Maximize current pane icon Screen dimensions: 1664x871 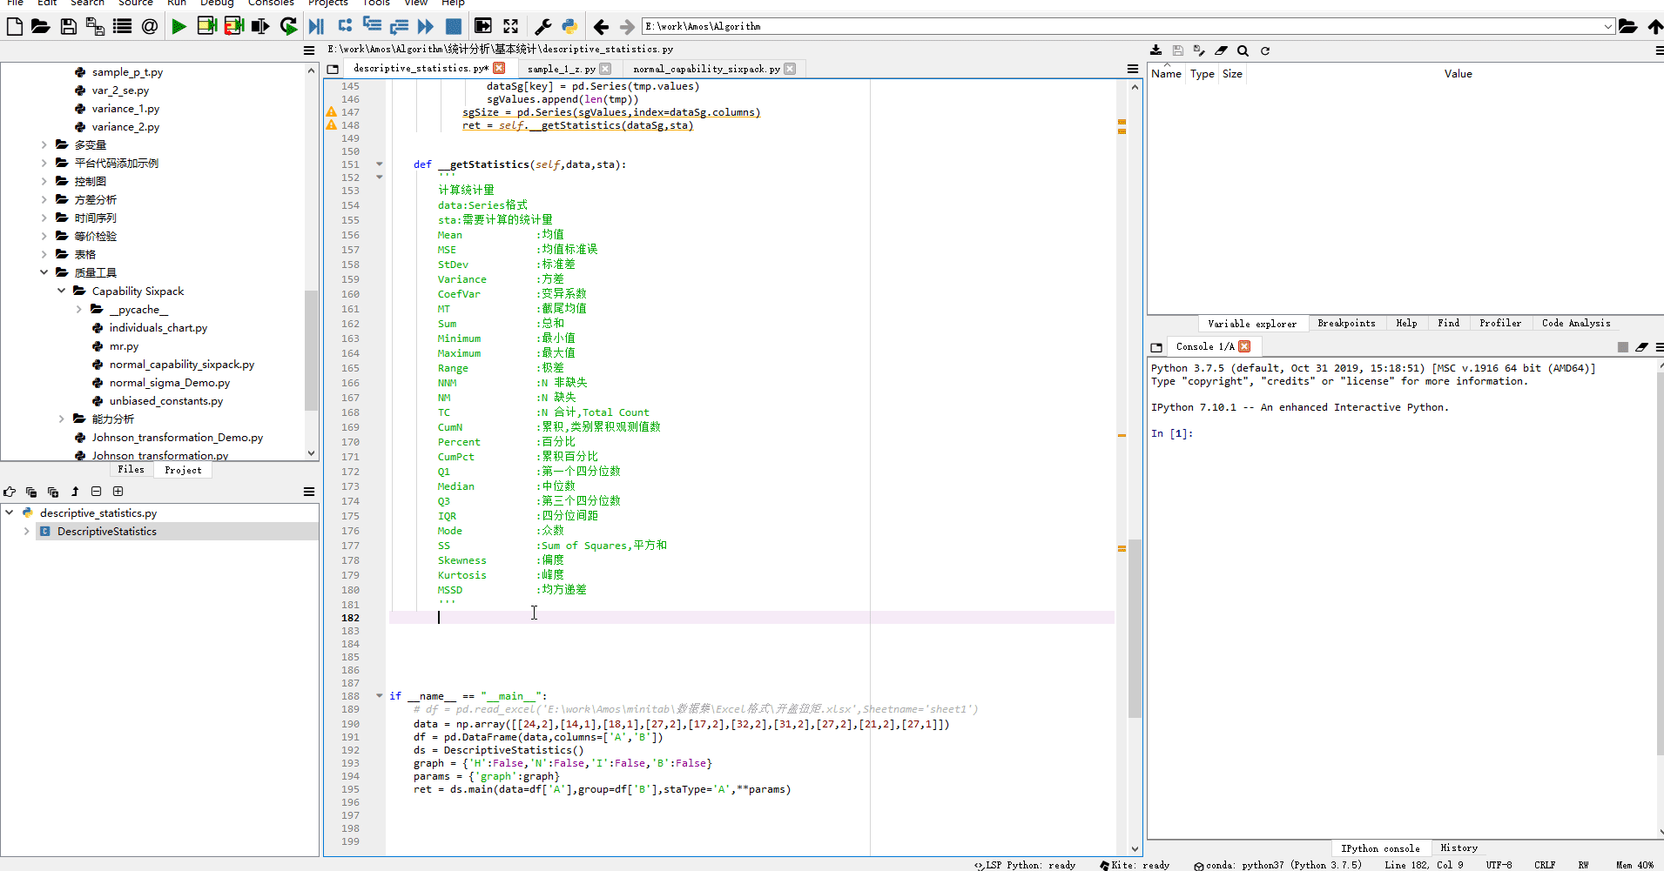[483, 26]
